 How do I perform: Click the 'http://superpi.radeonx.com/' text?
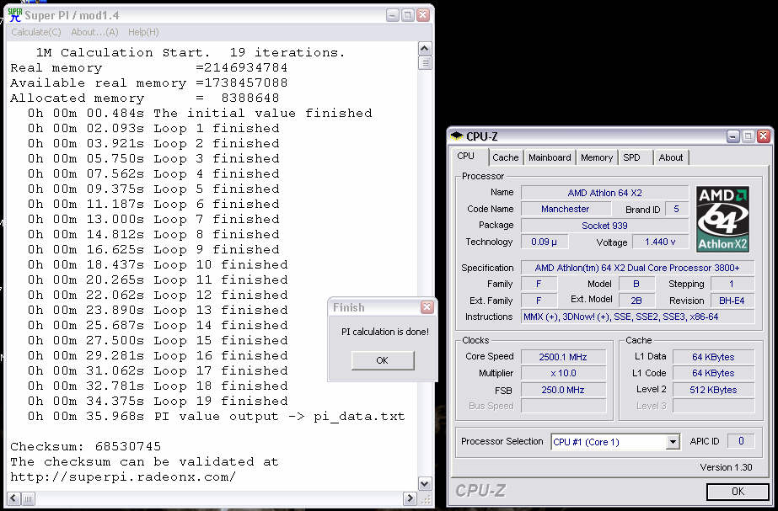coord(122,477)
